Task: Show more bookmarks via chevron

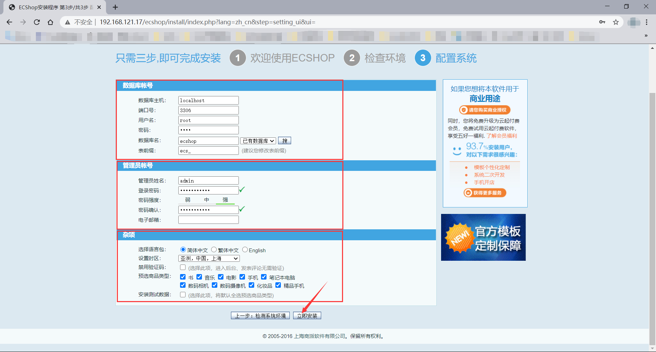Action: 646,36
